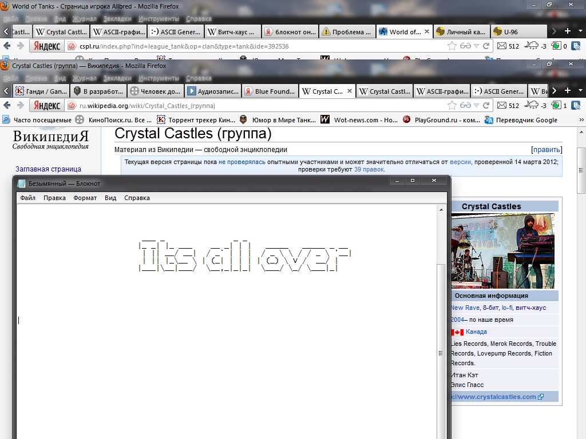Switch to the ASCII Gener... tab in the Wikipedia window

coord(499,91)
